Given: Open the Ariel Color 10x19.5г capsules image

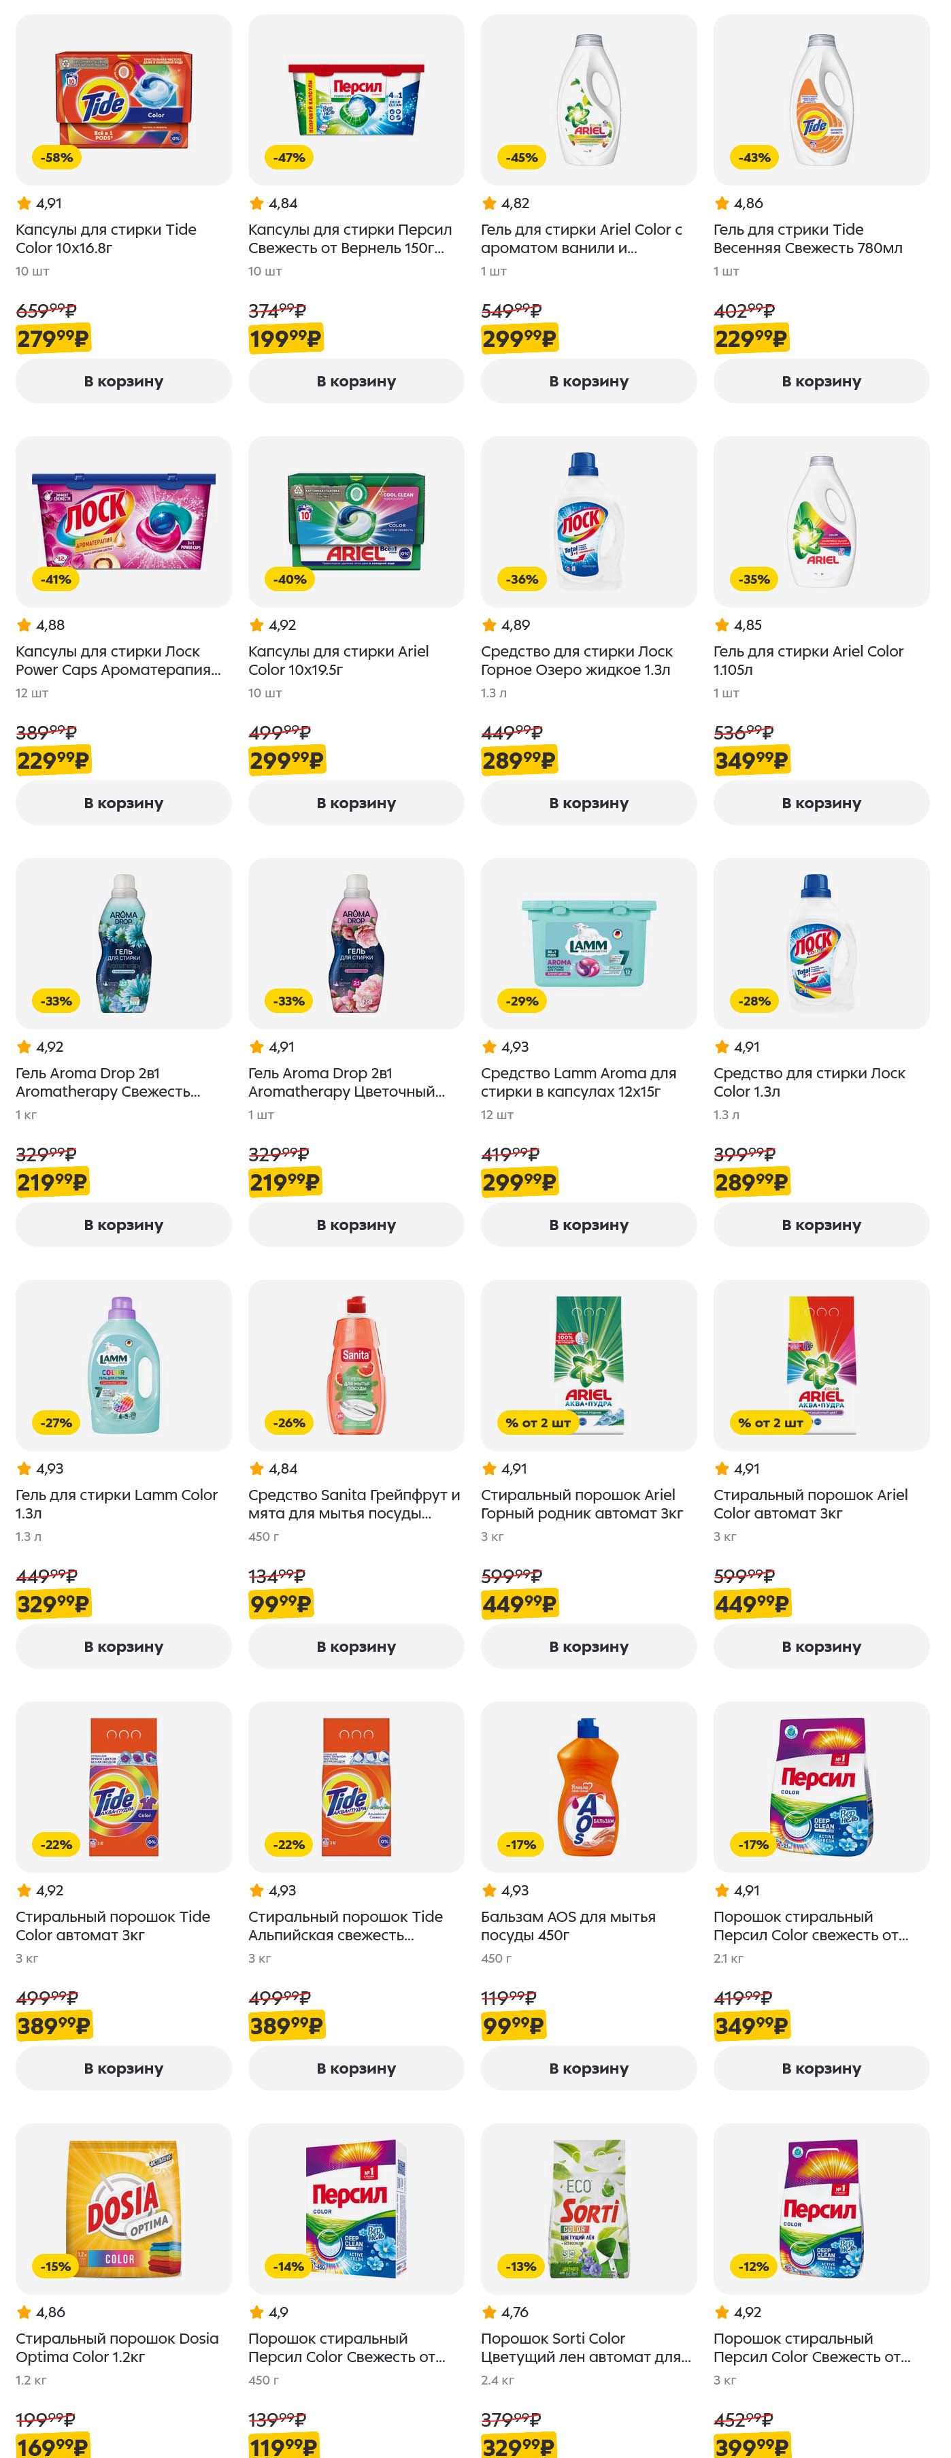Looking at the screenshot, I should pyautogui.click(x=356, y=521).
